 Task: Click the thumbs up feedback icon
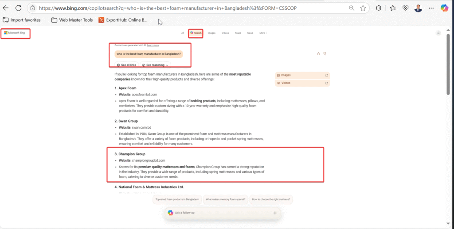(318, 54)
